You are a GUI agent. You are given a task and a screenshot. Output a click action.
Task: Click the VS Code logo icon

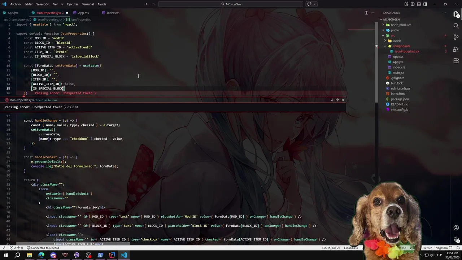point(4,4)
